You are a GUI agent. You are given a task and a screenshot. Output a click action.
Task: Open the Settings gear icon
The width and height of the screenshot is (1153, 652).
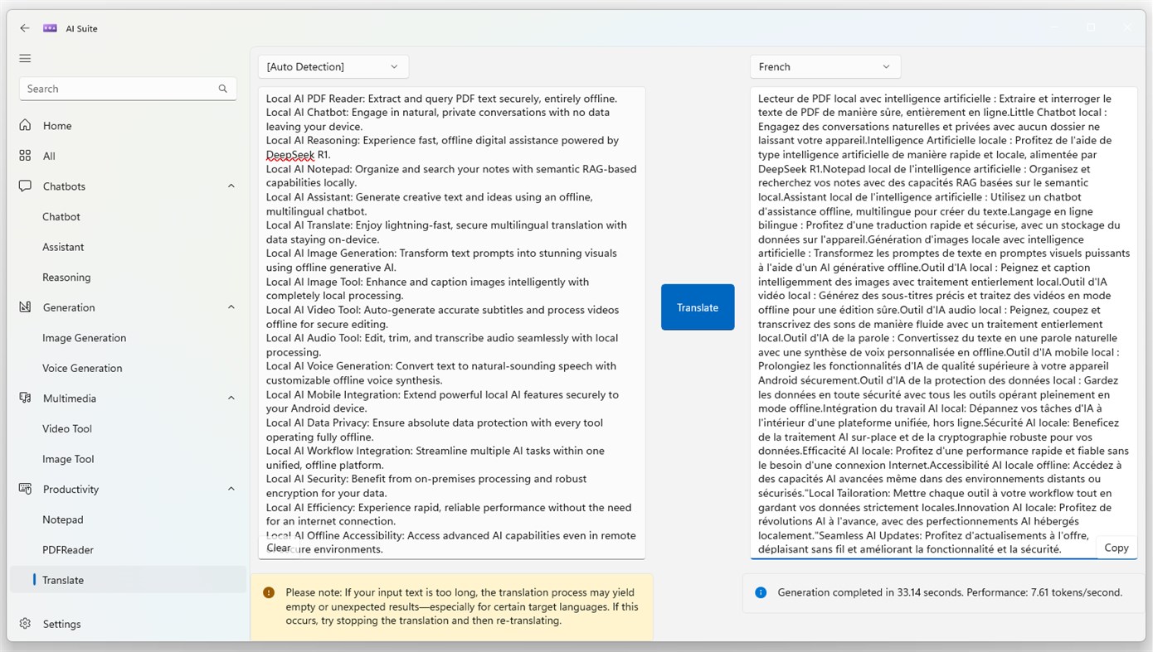(x=26, y=624)
